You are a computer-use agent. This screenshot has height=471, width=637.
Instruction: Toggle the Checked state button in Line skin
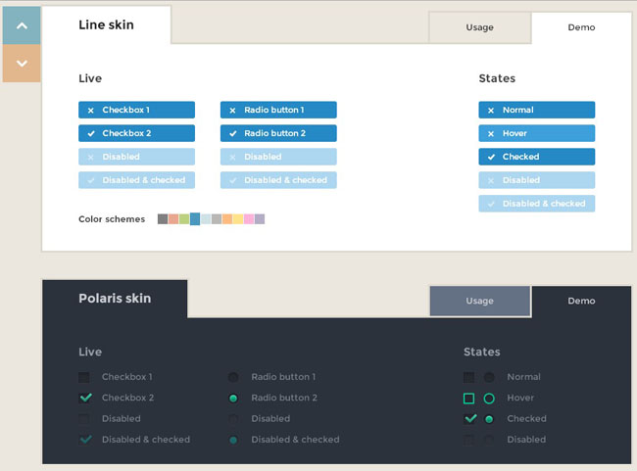pos(536,157)
